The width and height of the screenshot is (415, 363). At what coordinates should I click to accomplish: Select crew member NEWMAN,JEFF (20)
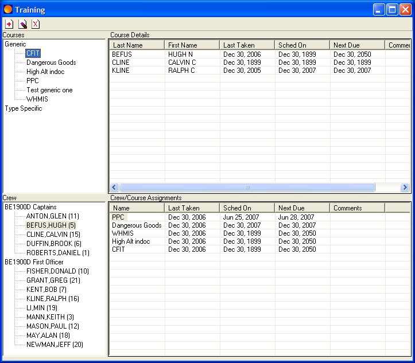pyautogui.click(x=55, y=345)
